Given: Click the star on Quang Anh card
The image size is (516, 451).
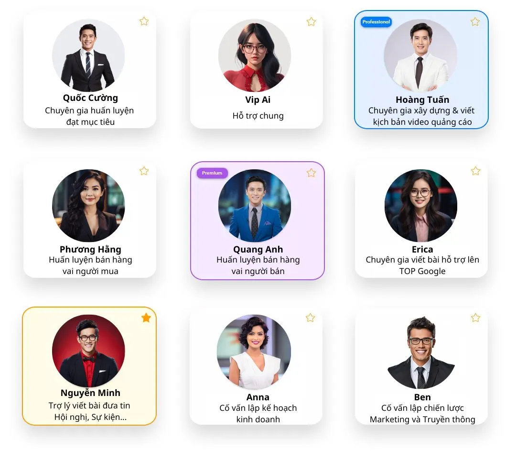Looking at the screenshot, I should click(x=311, y=173).
